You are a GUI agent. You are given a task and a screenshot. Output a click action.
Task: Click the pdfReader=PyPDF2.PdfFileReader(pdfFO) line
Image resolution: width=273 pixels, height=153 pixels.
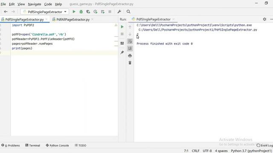(x=43, y=39)
